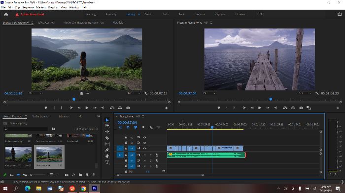This screenshot has width=345, height=193.
Task: Toggle A1 voice-over record microphone
Action: pyautogui.click(x=157, y=155)
